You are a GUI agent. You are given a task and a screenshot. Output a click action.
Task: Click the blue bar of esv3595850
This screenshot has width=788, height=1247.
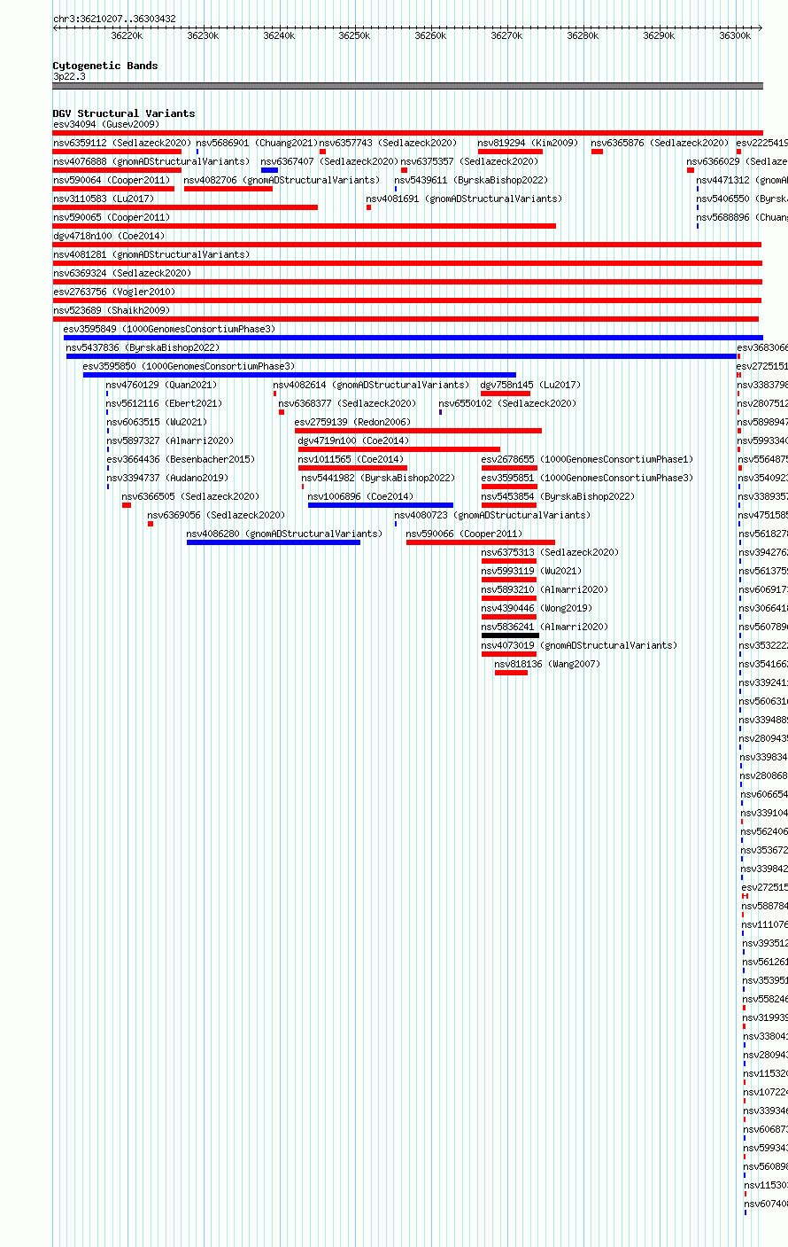click(299, 375)
